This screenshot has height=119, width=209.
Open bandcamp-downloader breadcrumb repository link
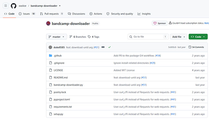[44, 6]
